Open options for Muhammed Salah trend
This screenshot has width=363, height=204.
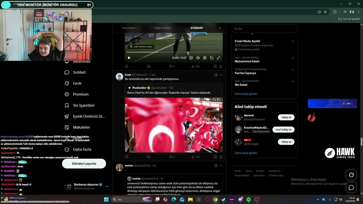[293, 58]
